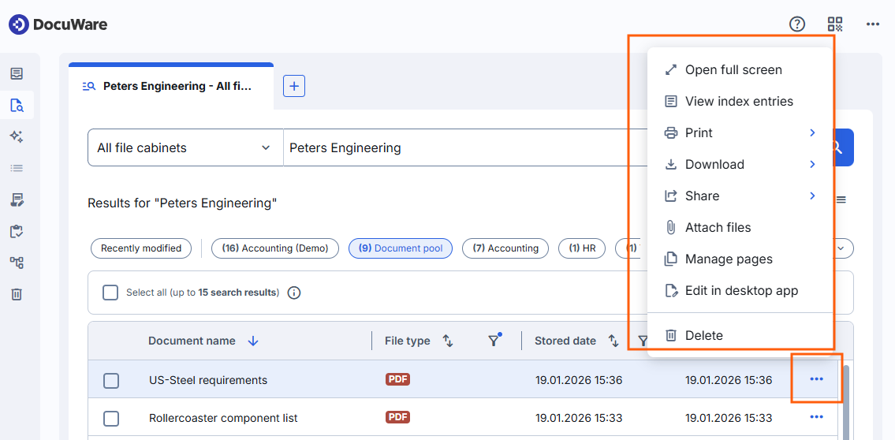Choose View index entries
Viewport: 895px width, 440px height.
click(740, 101)
